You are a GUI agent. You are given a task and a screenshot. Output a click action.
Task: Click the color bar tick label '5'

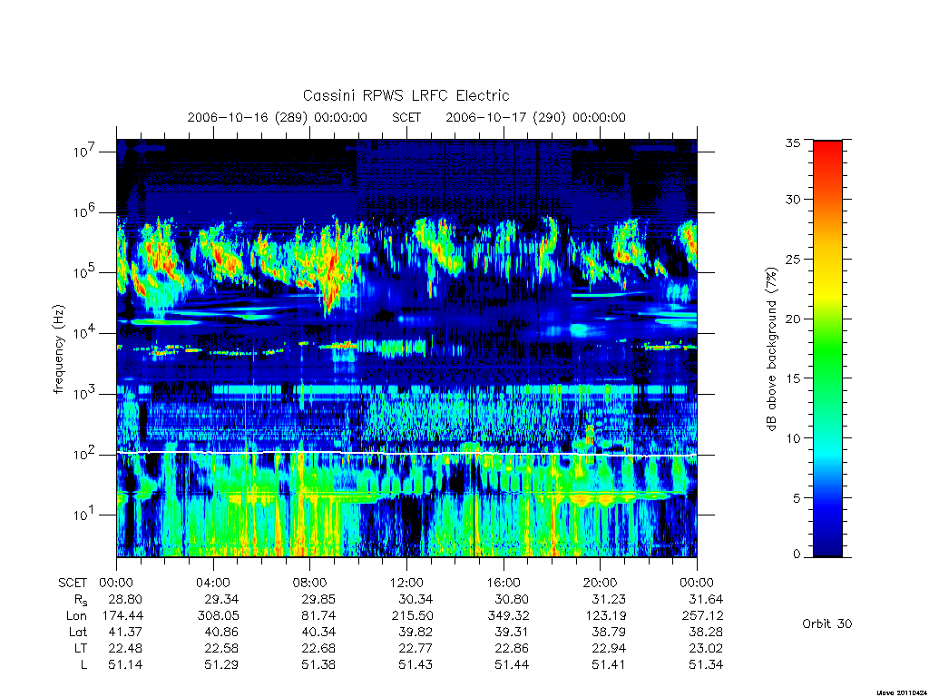(797, 498)
